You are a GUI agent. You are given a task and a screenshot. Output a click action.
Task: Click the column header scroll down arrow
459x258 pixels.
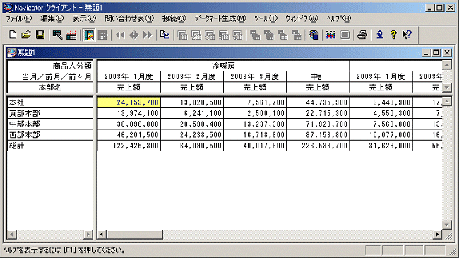coord(447,87)
